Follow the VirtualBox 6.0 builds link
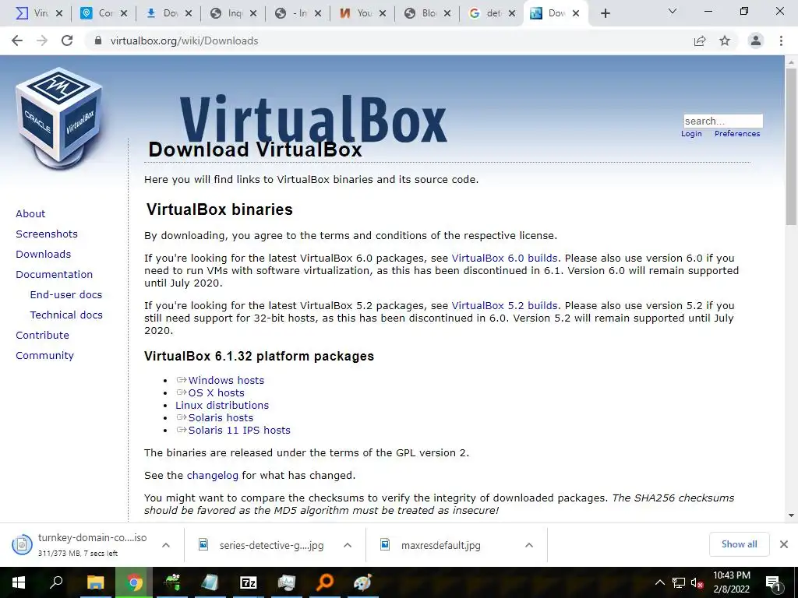 504,258
